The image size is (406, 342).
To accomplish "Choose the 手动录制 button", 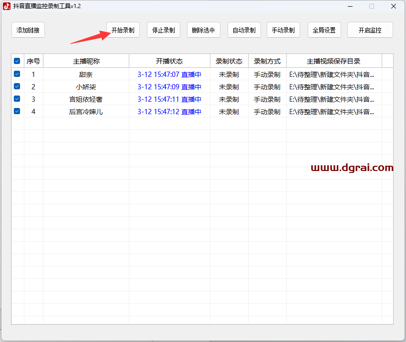I will (283, 30).
